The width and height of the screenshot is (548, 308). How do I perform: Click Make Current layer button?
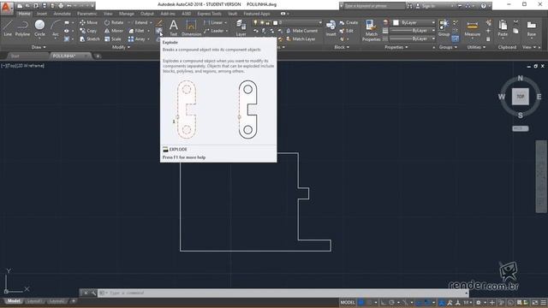301,31
